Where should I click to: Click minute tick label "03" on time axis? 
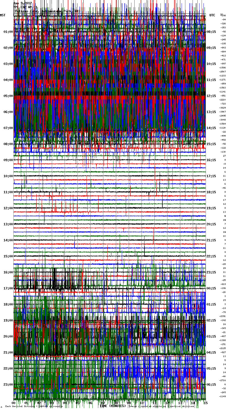(52, 403)
